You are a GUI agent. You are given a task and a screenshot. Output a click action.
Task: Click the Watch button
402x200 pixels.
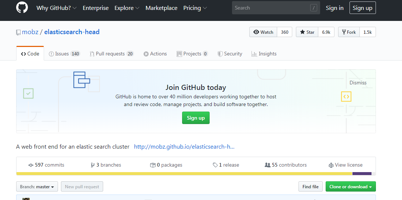point(263,32)
